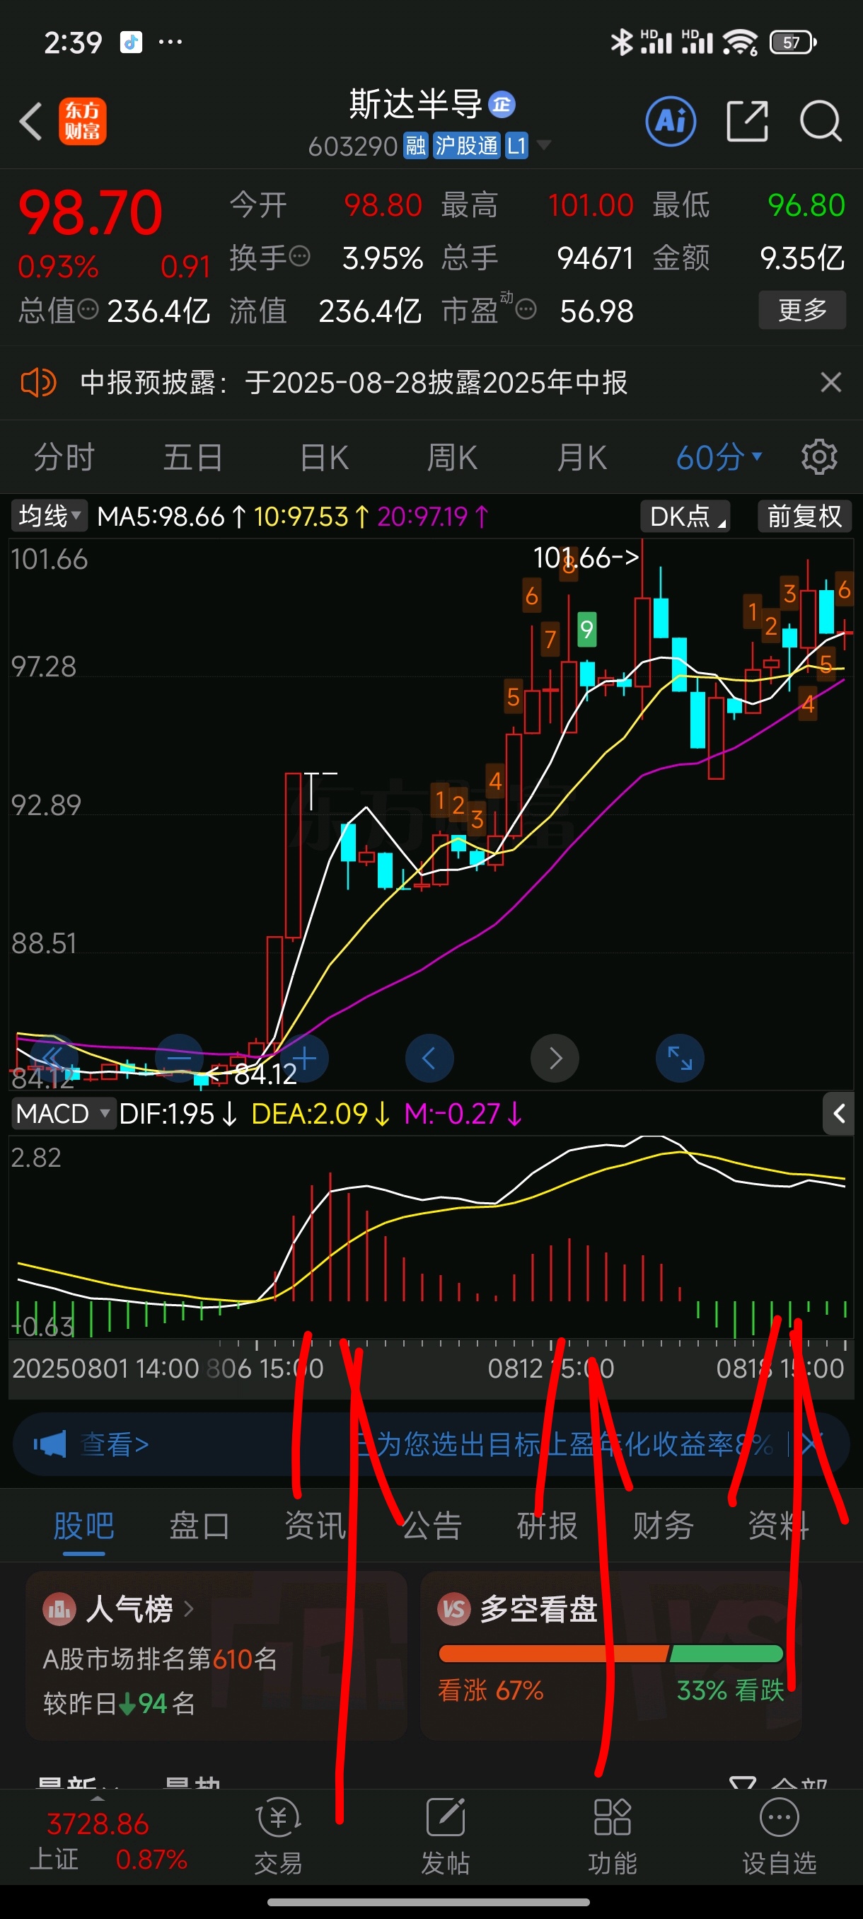Tap 设自选 add watchlist icon
The width and height of the screenshot is (863, 1919).
click(779, 1818)
